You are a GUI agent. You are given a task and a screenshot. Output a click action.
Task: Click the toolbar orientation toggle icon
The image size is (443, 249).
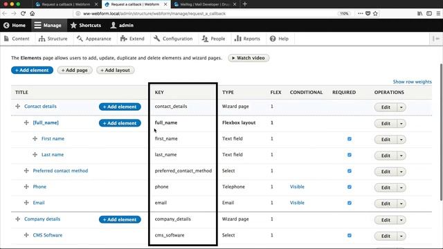[436, 39]
